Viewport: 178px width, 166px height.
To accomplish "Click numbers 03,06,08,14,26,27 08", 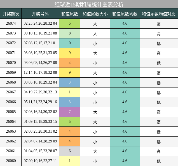I will coord(40,63).
